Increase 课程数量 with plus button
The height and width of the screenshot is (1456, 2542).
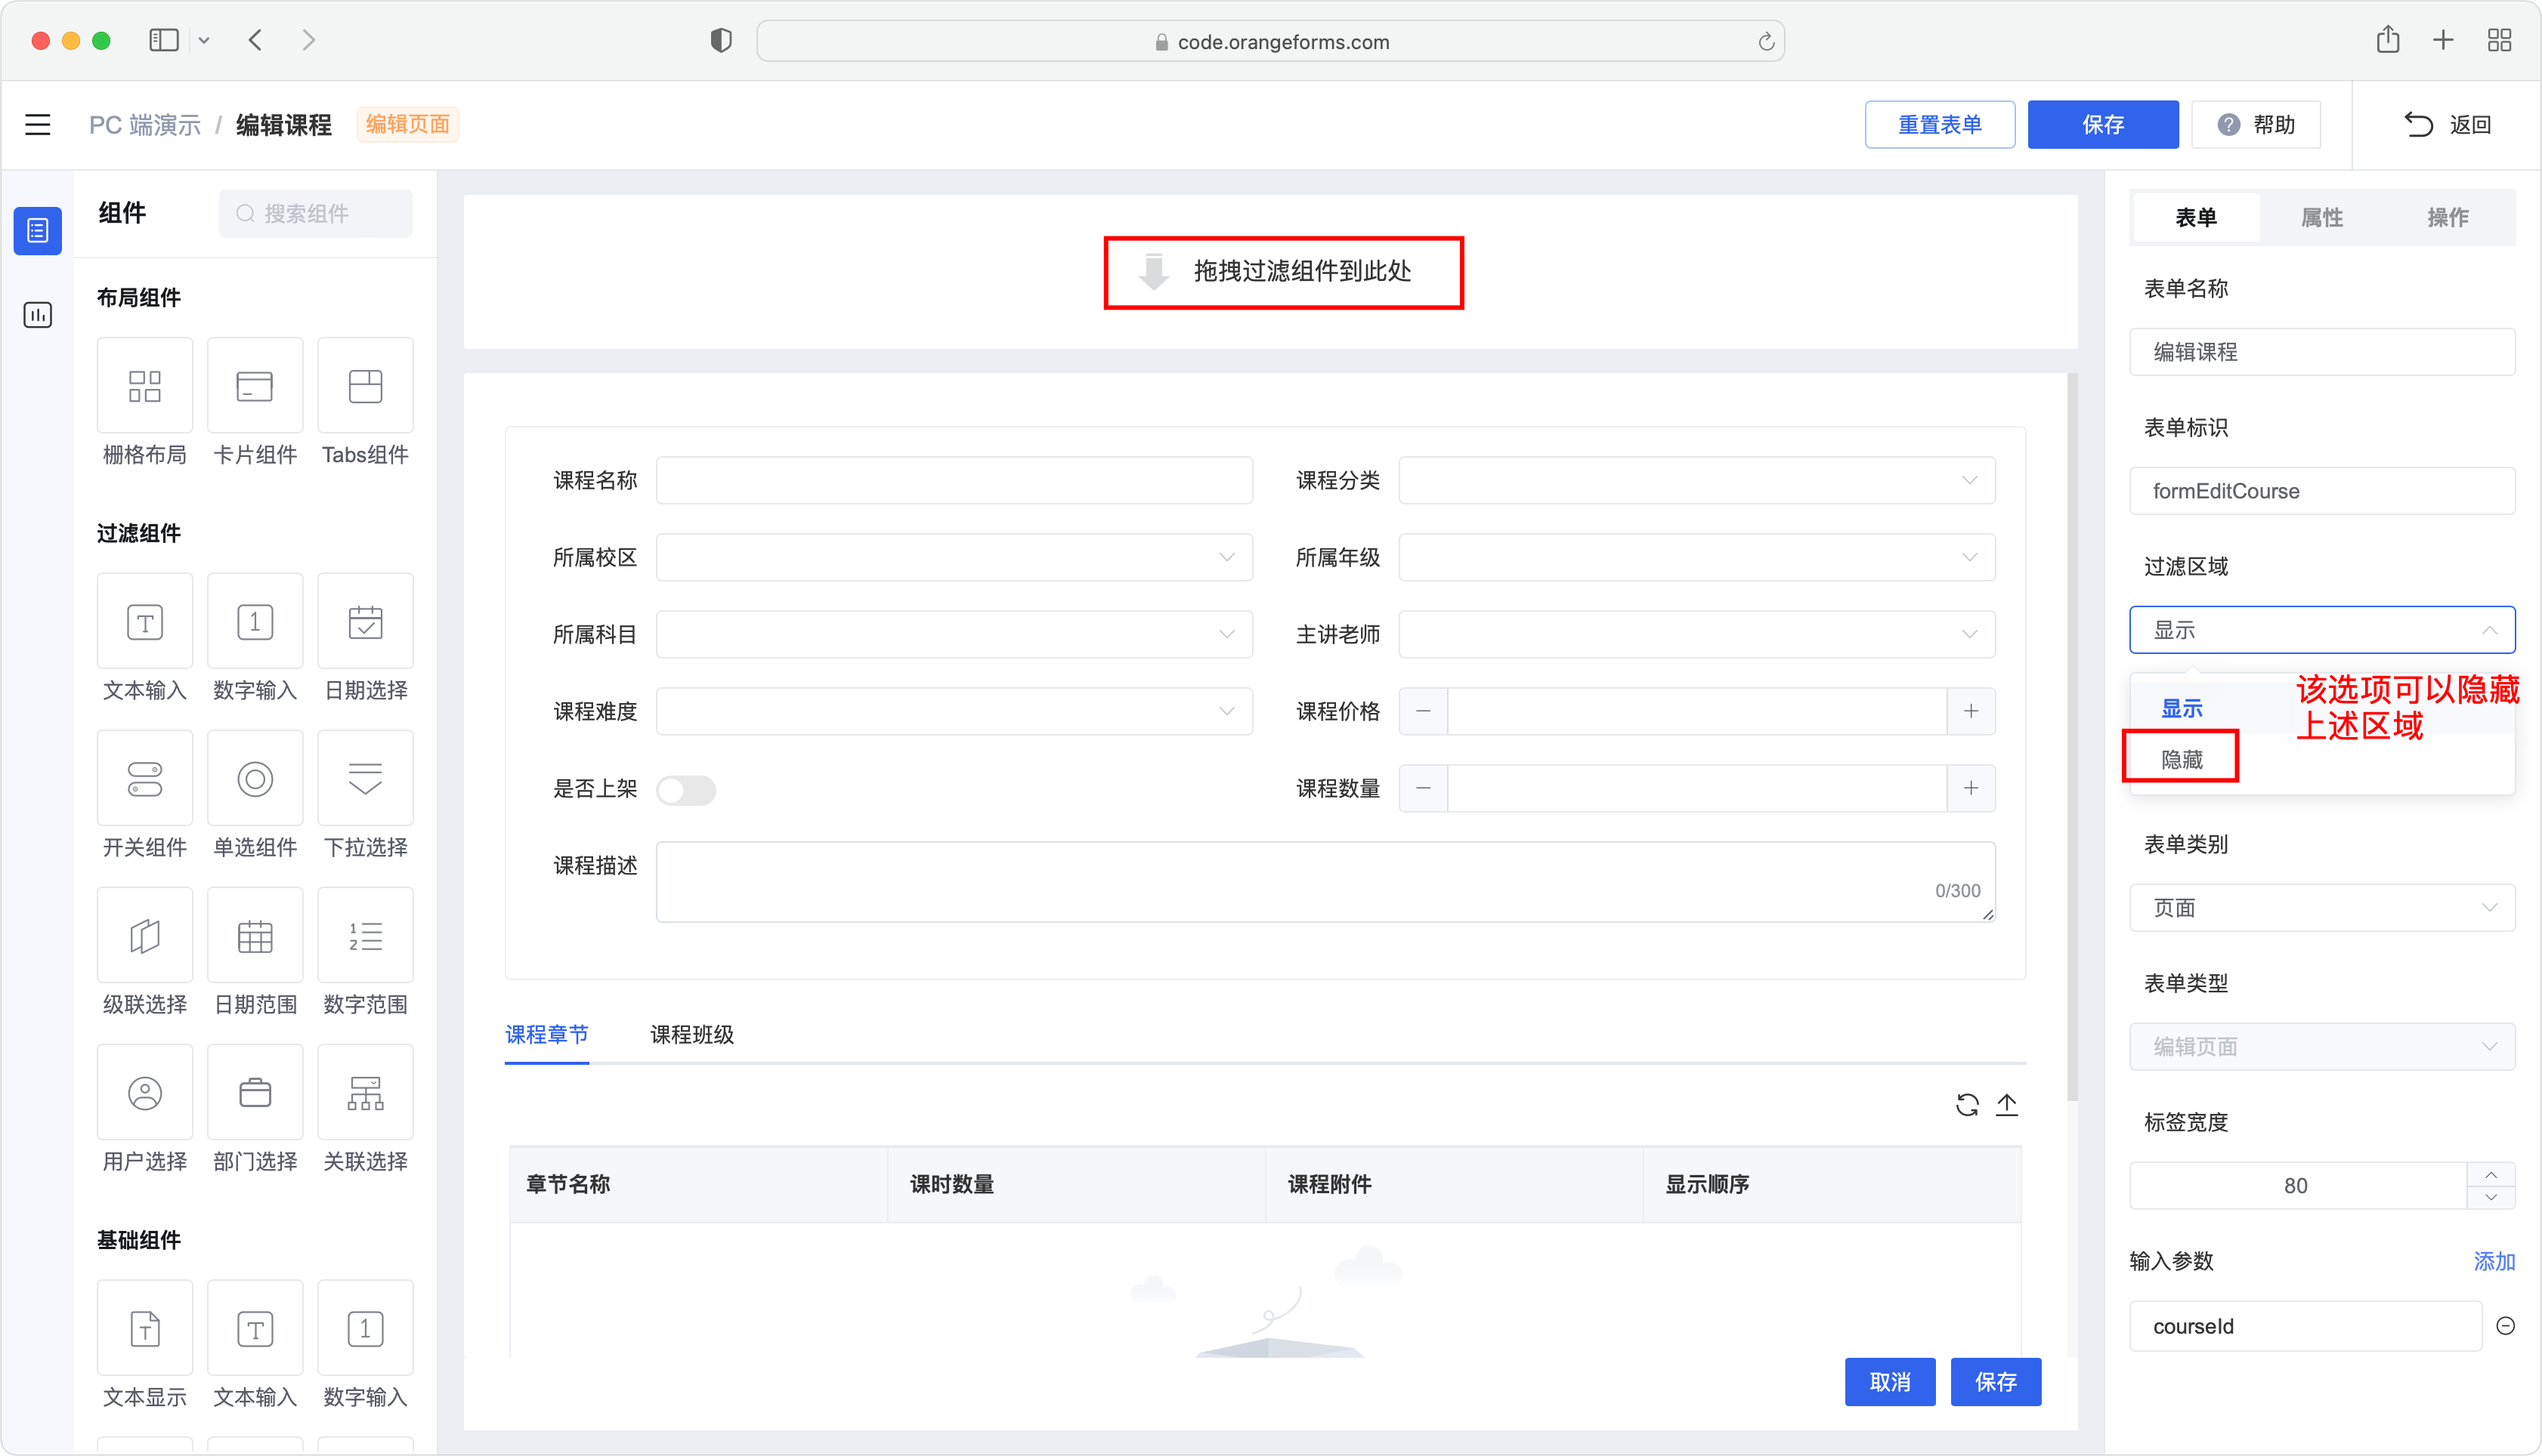(x=1971, y=789)
